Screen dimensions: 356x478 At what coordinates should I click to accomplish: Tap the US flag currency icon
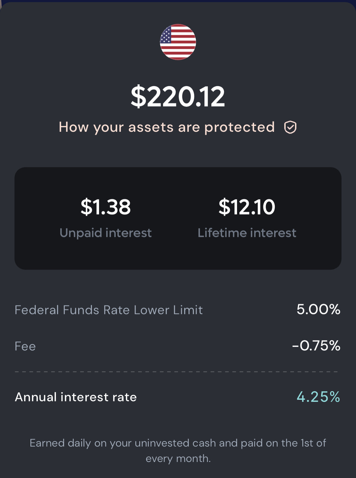pyautogui.click(x=178, y=42)
